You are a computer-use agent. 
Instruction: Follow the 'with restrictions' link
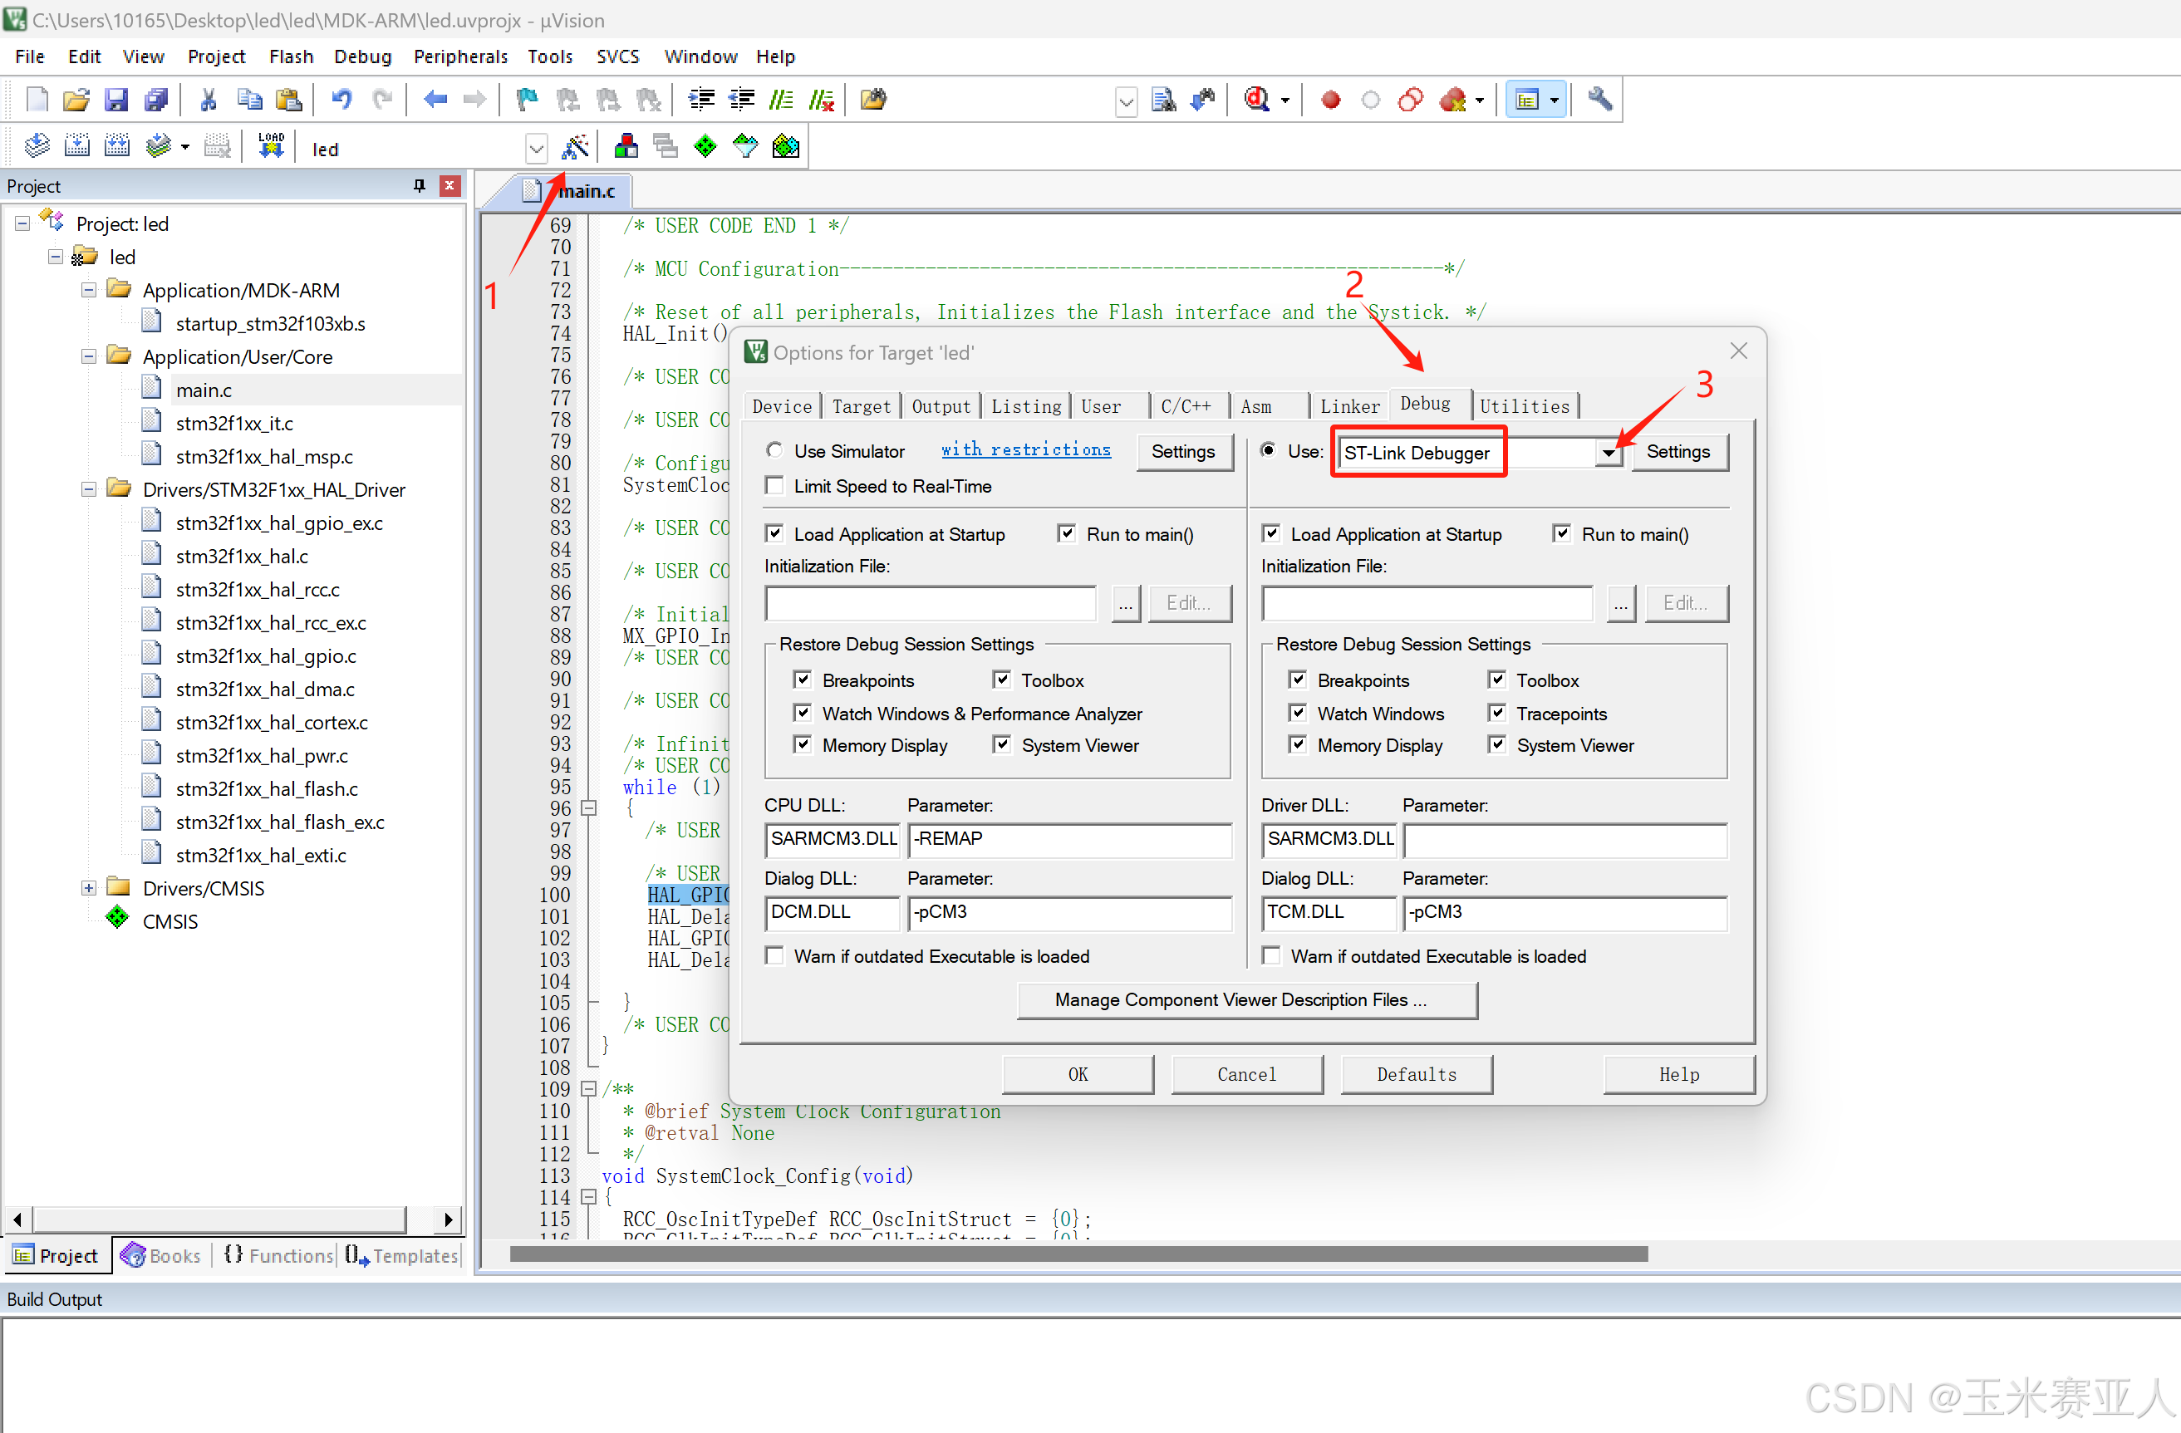1025,450
